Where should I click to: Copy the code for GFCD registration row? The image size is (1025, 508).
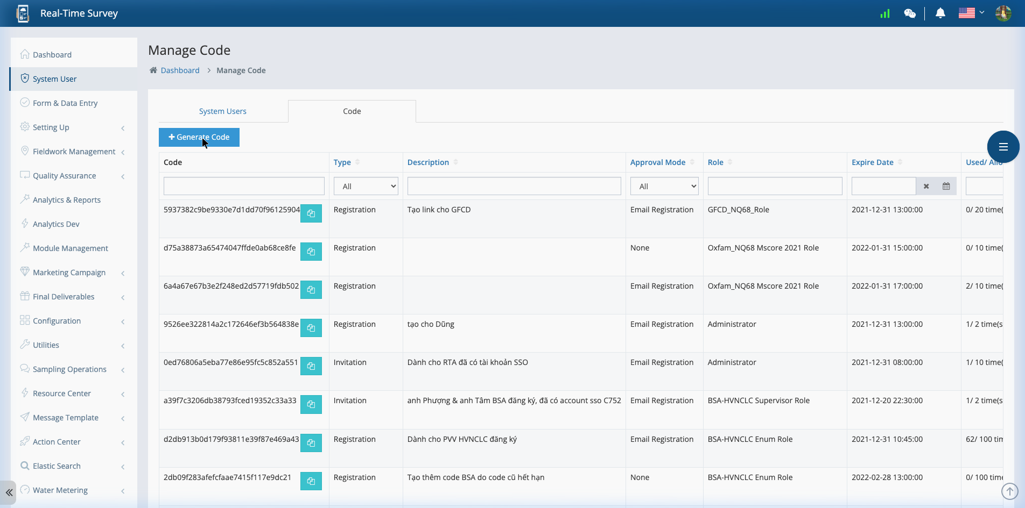(x=311, y=213)
